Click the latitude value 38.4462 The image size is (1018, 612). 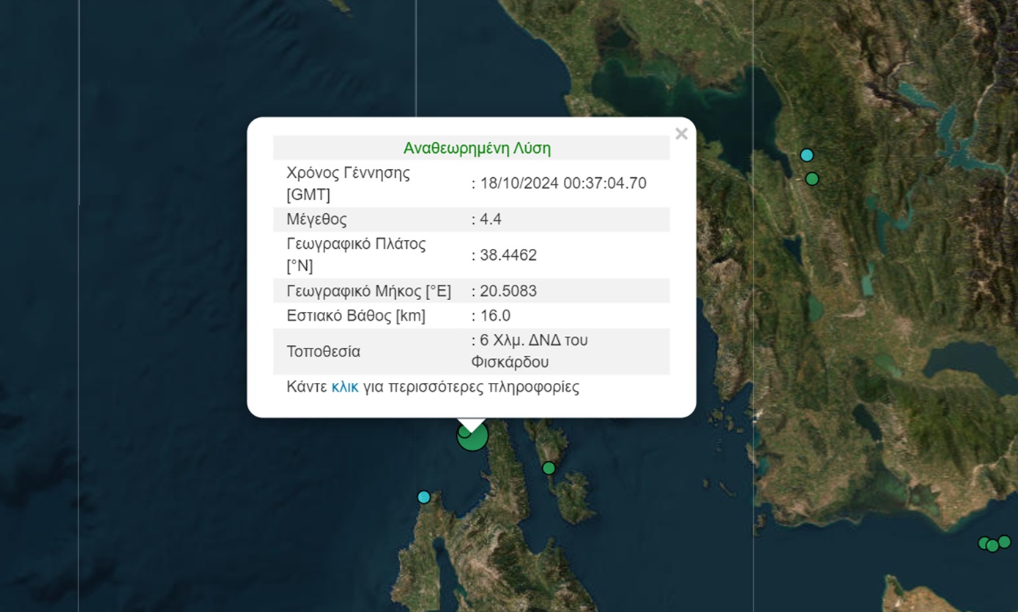tap(508, 255)
